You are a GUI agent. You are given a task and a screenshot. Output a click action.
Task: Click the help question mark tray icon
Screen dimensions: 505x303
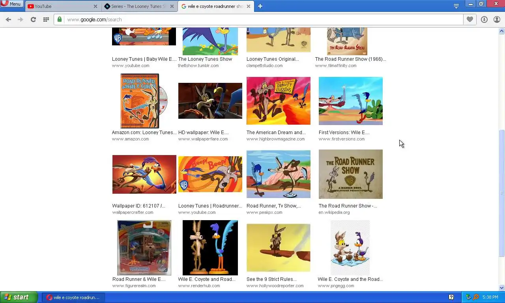point(451,297)
